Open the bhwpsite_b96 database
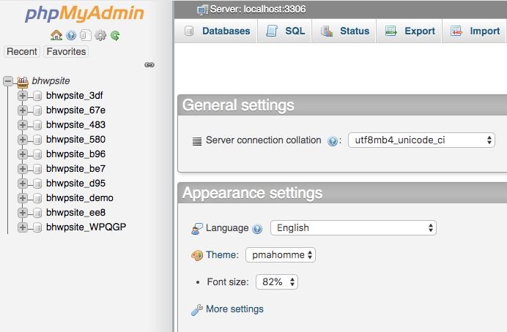507x332 pixels. pos(75,154)
